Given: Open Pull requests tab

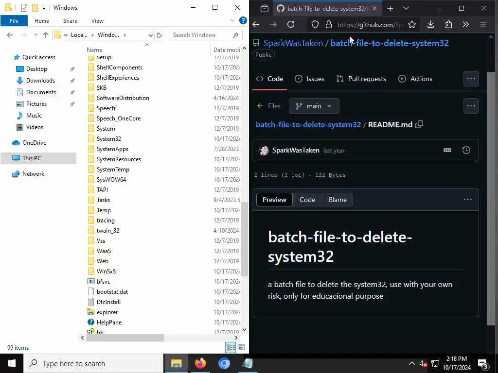Looking at the screenshot, I should (361, 79).
